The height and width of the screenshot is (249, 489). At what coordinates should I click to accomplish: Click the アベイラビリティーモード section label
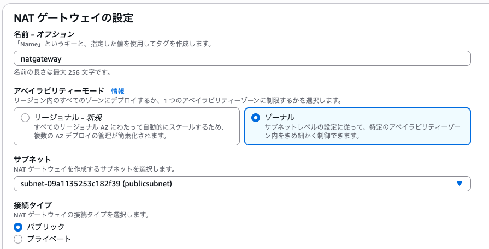pyautogui.click(x=60, y=91)
